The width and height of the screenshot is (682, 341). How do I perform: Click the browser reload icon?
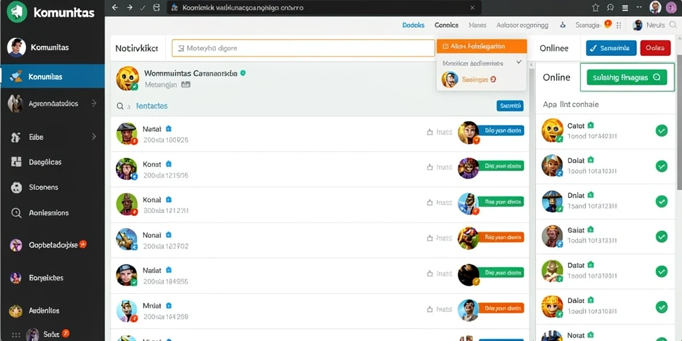click(x=157, y=7)
